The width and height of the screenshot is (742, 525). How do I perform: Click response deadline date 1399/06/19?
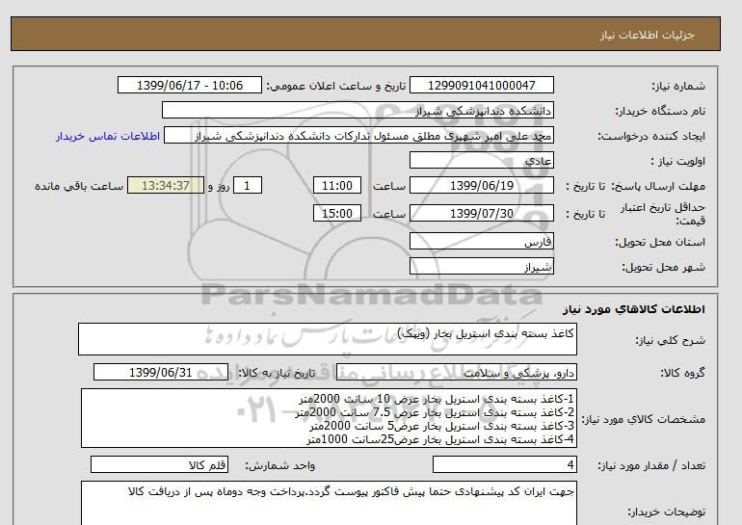pyautogui.click(x=481, y=185)
